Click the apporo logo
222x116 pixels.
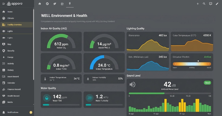(x=15, y=4)
